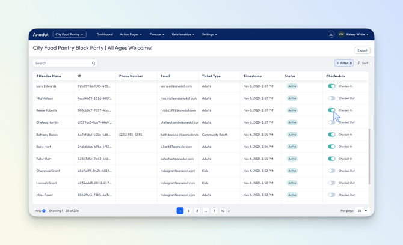Click the Sort control
The image size is (403, 245).
(363, 63)
